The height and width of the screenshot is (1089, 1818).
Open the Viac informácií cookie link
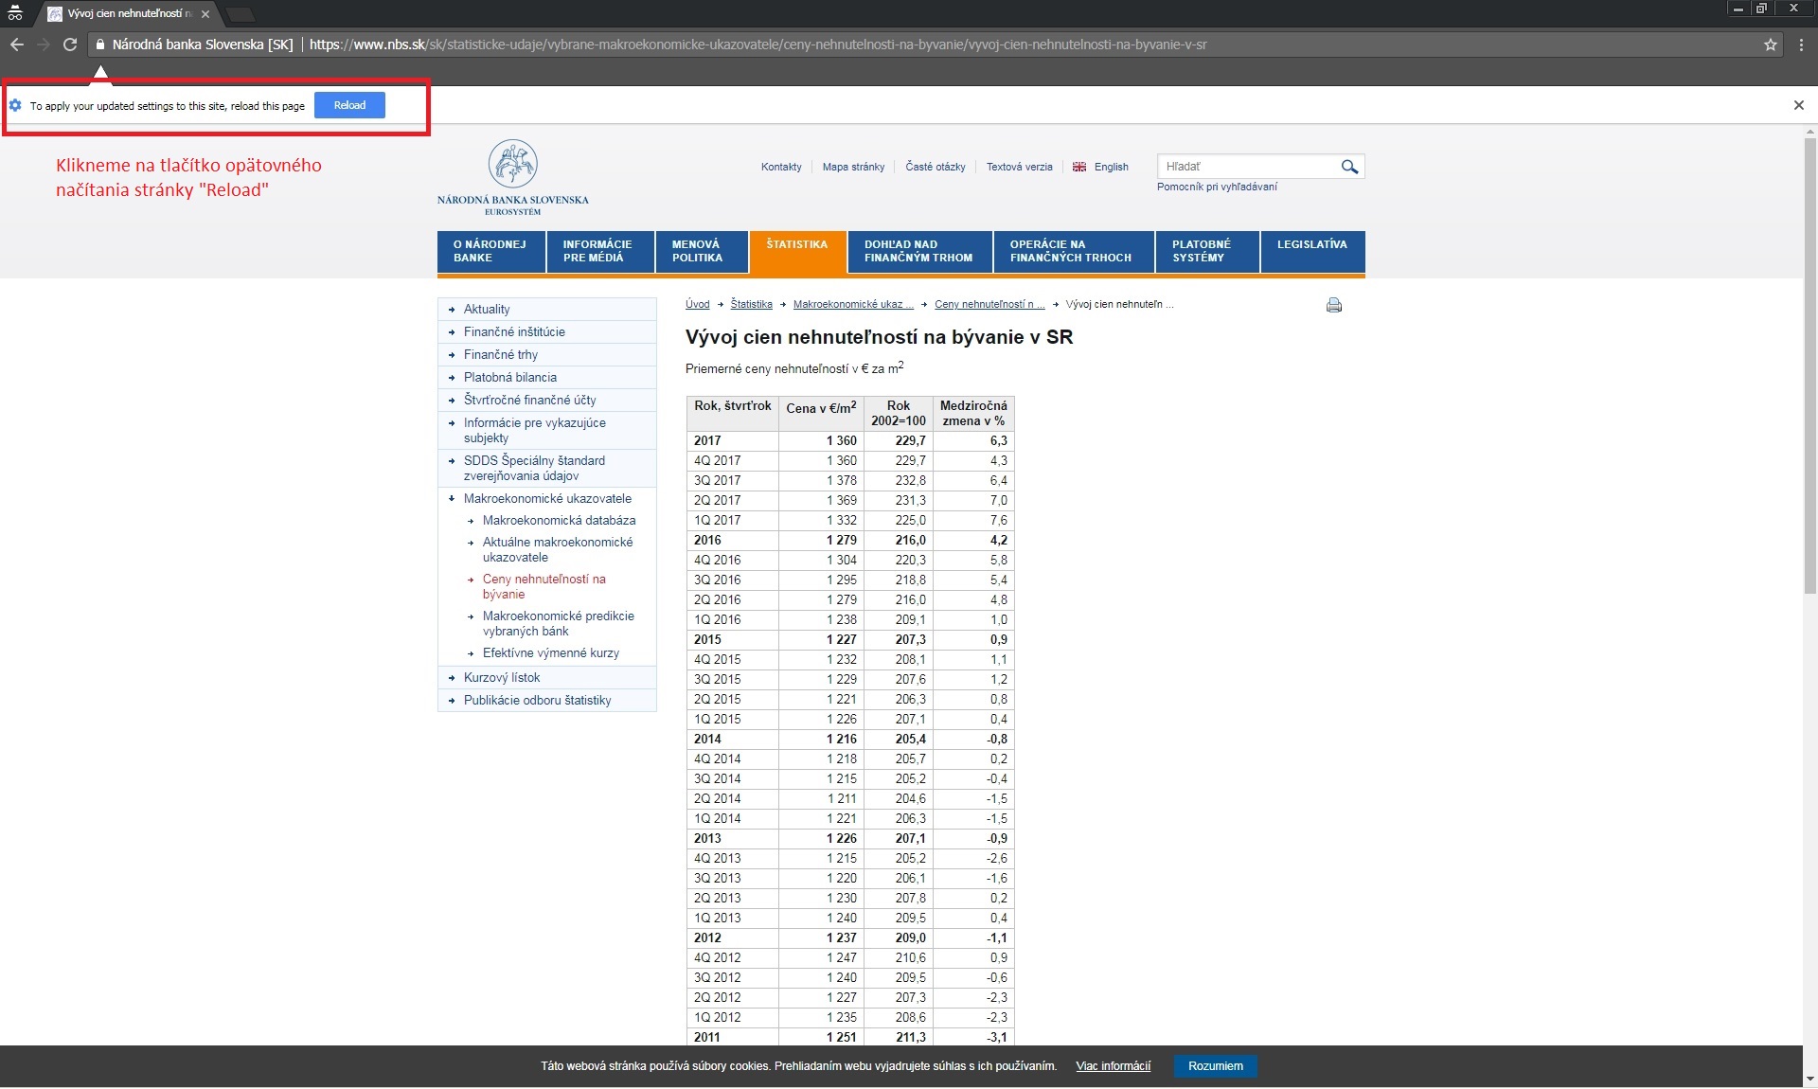point(1113,1066)
